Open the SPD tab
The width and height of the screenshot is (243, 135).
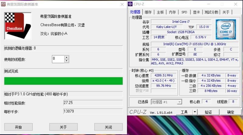click(x=184, y=12)
